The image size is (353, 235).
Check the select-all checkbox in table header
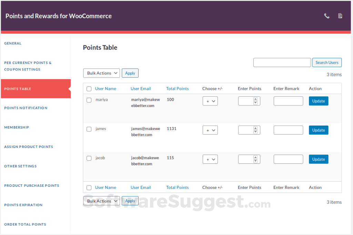89,89
